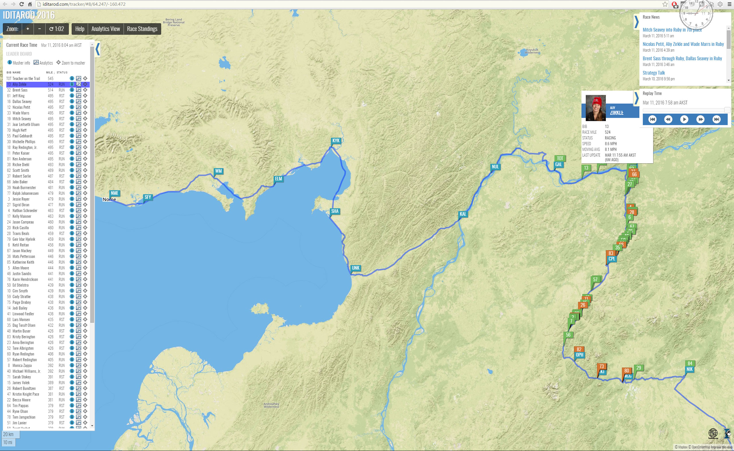This screenshot has width=734, height=451.
Task: Skip replay to the beginning
Action: point(652,119)
